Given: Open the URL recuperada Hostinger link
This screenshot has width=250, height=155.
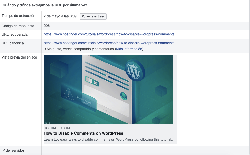Looking at the screenshot, I should coord(109,34).
